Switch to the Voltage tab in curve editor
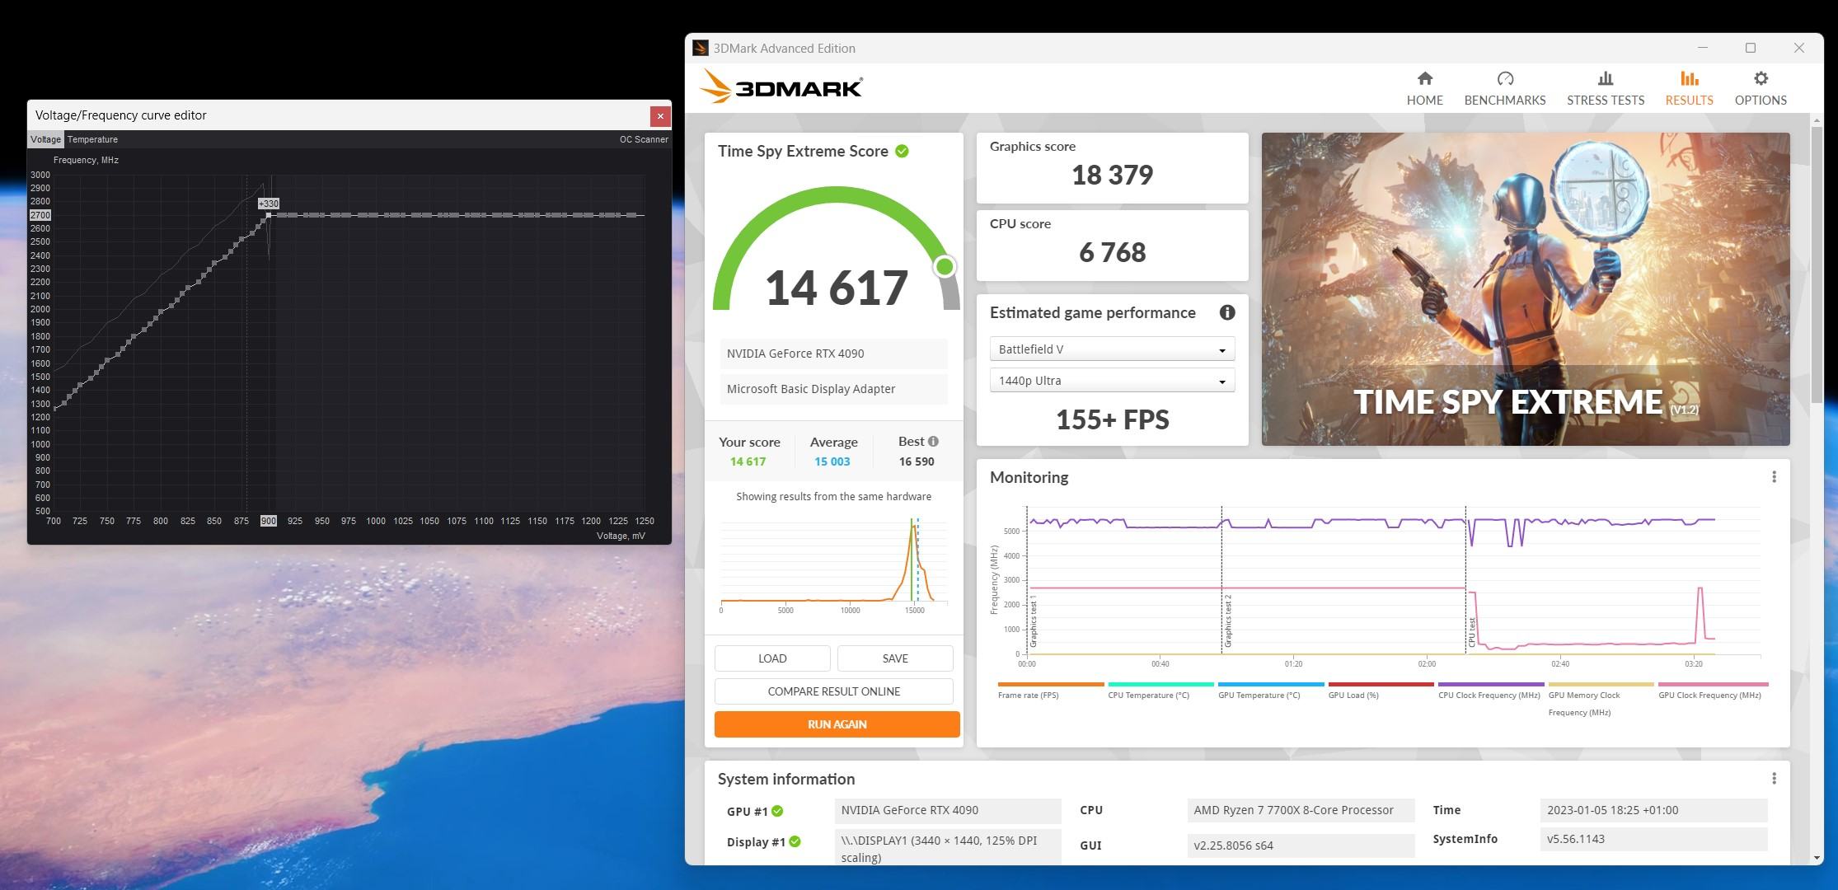The height and width of the screenshot is (890, 1838). [x=45, y=139]
